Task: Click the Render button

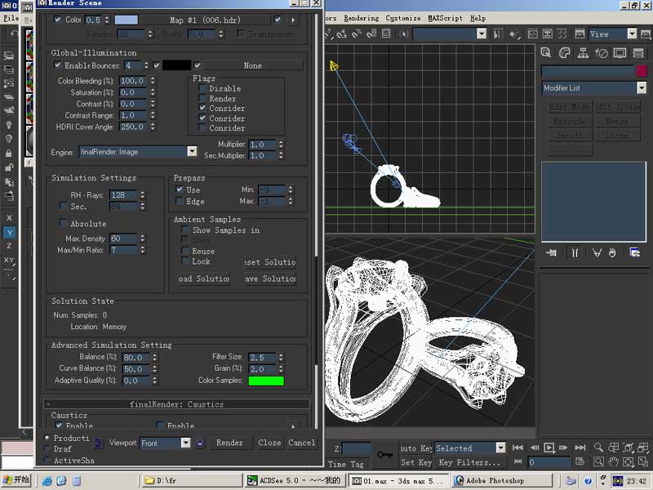Action: [x=229, y=443]
